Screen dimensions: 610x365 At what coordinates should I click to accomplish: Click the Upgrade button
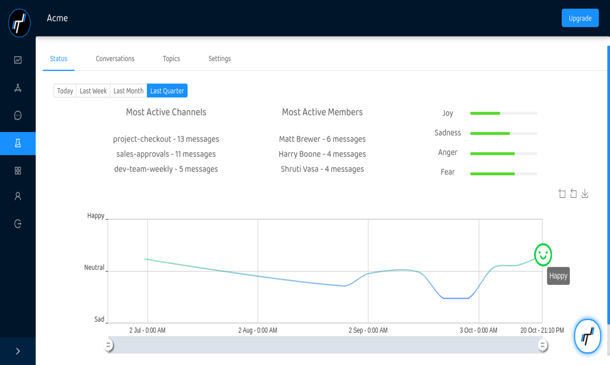pyautogui.click(x=580, y=18)
